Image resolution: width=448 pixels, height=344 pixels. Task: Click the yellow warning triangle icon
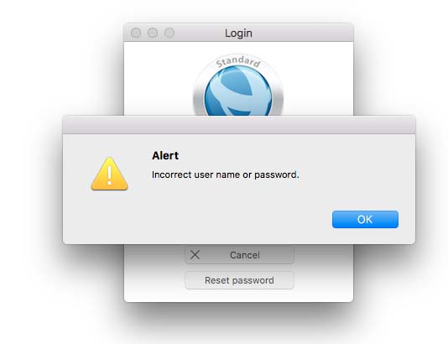(109, 174)
